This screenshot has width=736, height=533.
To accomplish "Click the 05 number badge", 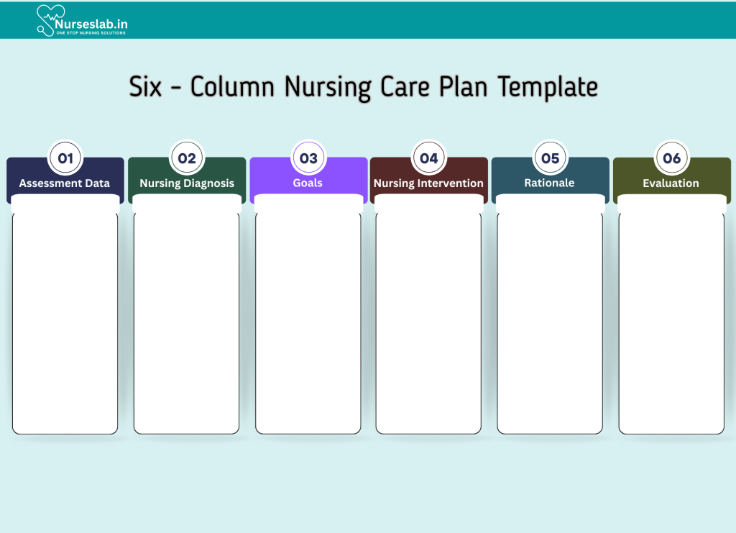I will pos(550,158).
